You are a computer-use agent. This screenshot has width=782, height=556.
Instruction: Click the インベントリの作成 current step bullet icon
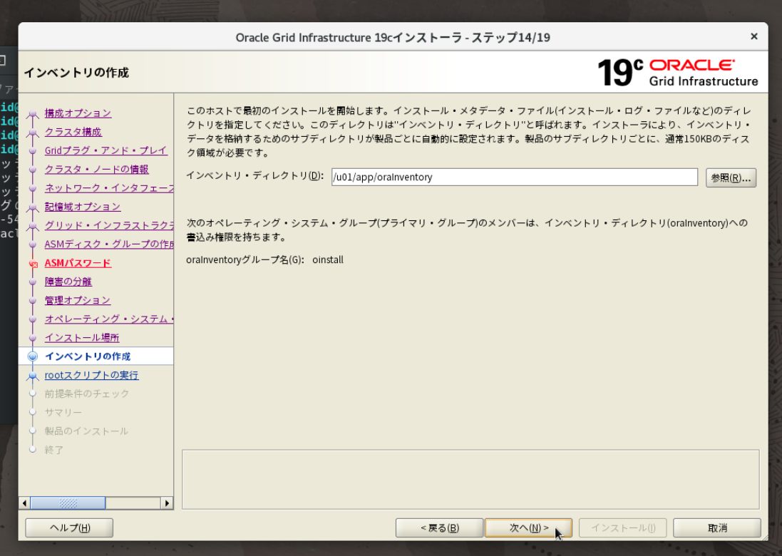pos(33,356)
